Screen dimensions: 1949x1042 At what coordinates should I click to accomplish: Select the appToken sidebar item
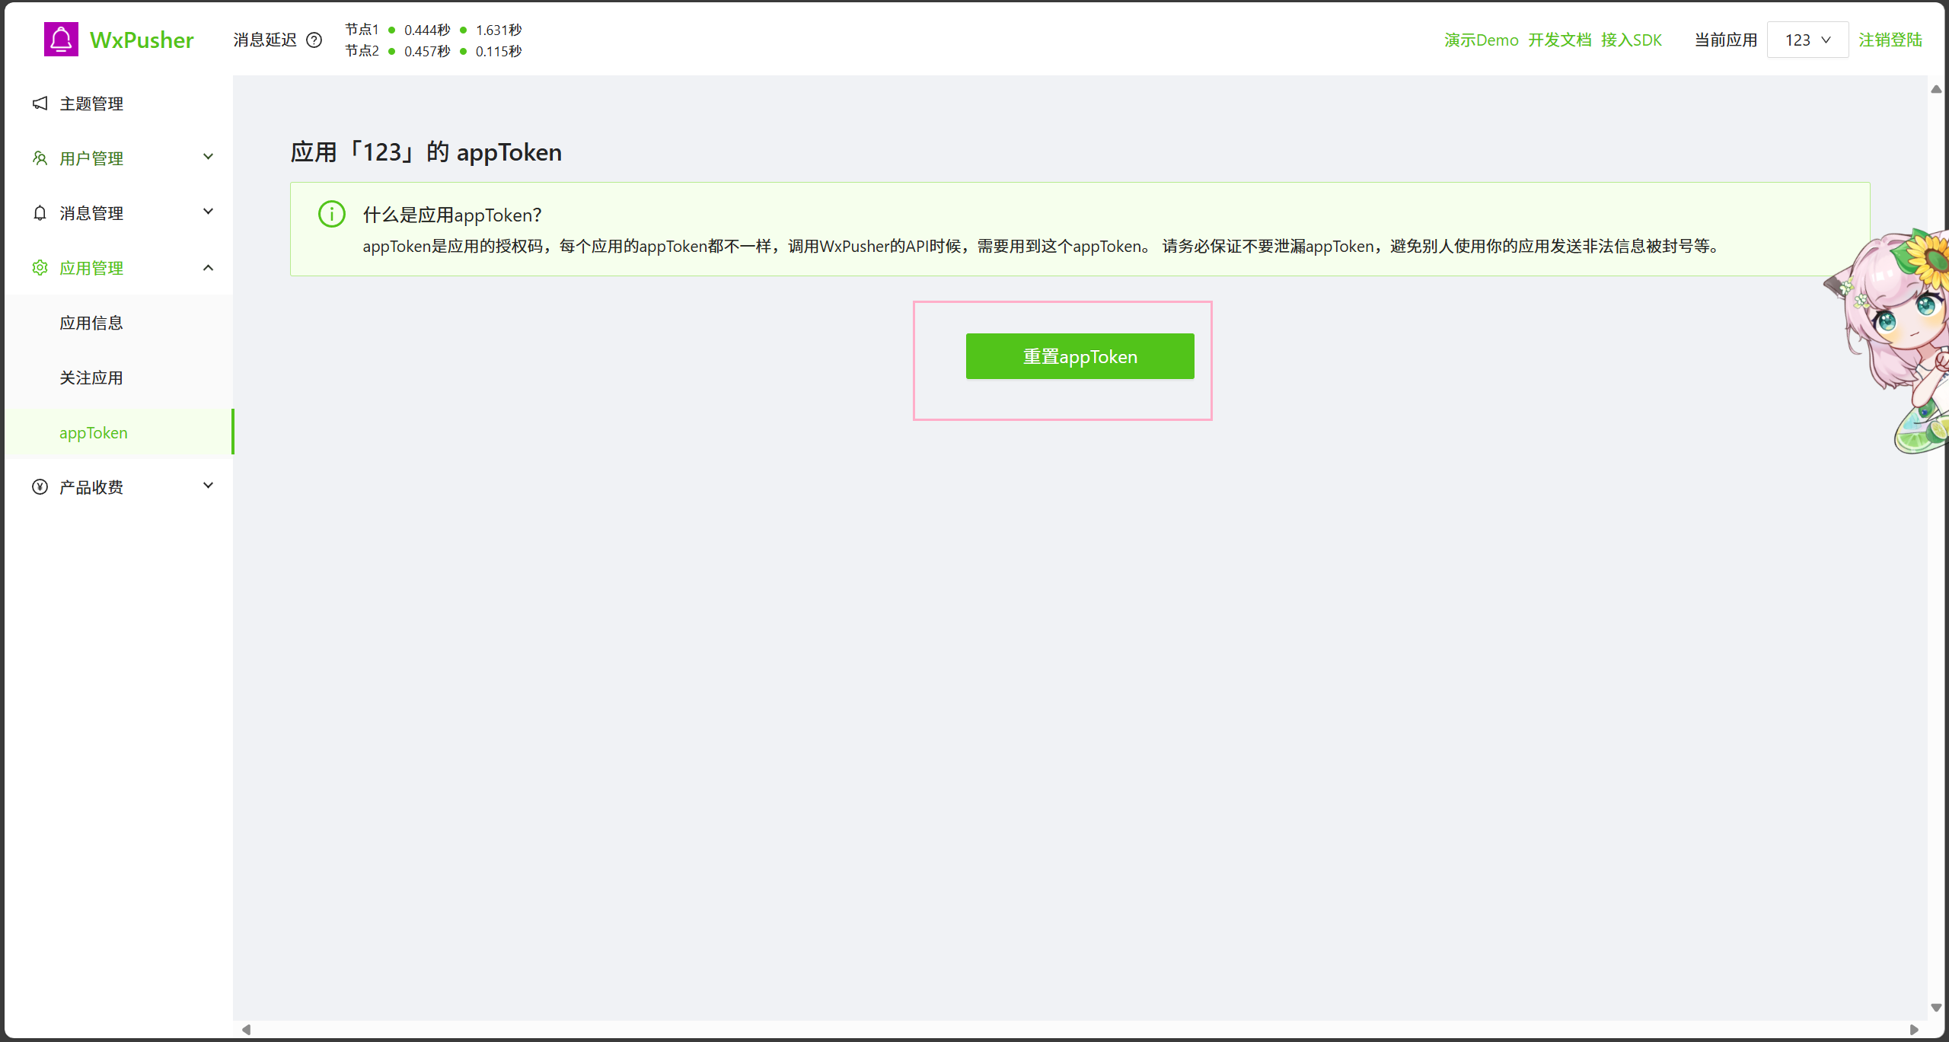click(x=94, y=432)
